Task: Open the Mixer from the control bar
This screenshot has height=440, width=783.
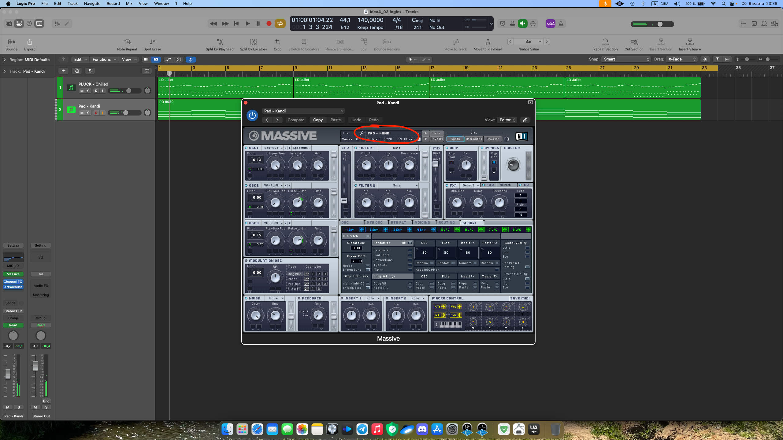Action: point(57,24)
